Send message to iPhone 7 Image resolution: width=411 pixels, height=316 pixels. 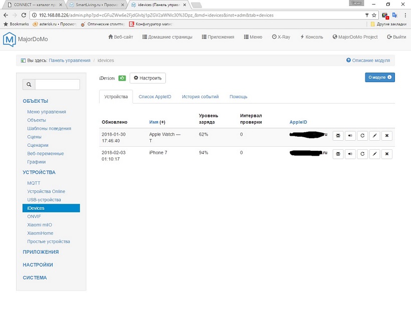[338, 154]
